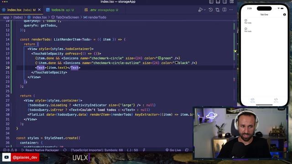
Task: Click the green color swatch in code
Action: 159,58
